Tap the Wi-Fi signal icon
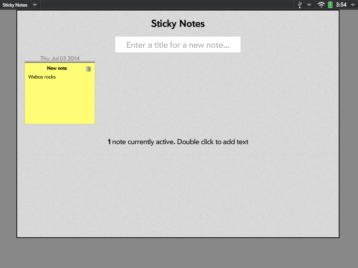Screen dimensions: 358x268 (321, 5)
